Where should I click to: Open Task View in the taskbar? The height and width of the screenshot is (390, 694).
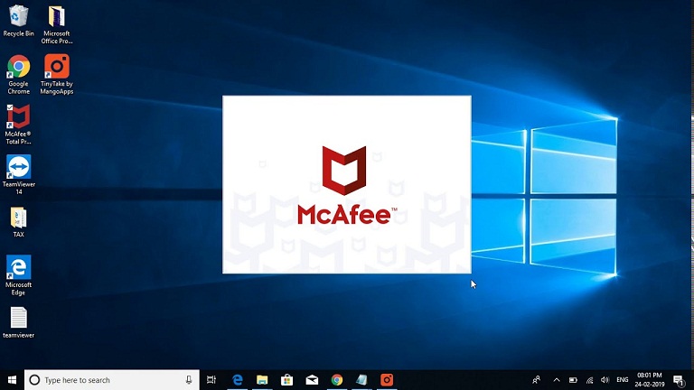click(x=211, y=380)
